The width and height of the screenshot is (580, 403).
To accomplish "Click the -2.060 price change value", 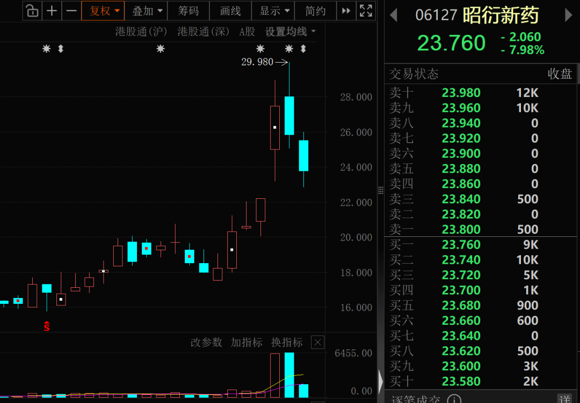I will coord(521,37).
